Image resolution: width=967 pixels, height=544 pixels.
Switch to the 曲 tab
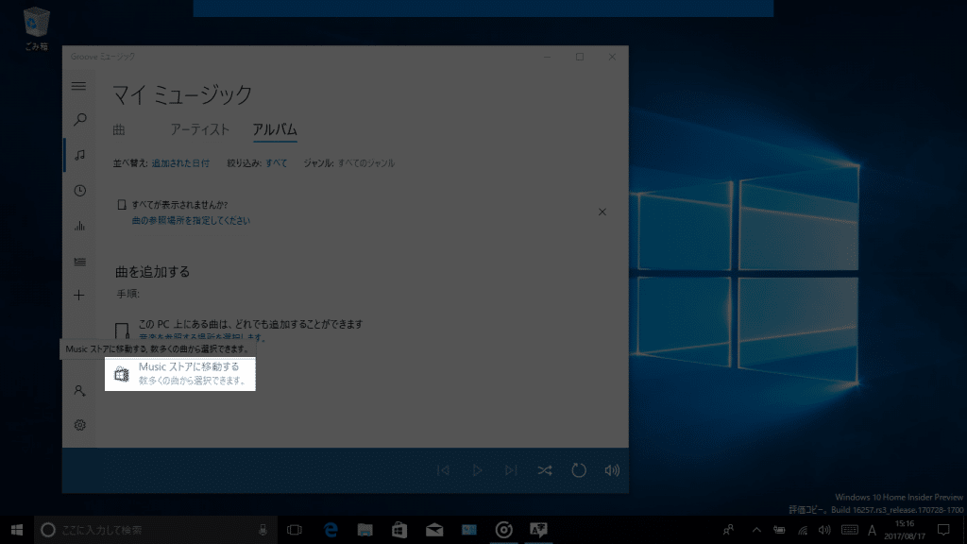coord(119,129)
